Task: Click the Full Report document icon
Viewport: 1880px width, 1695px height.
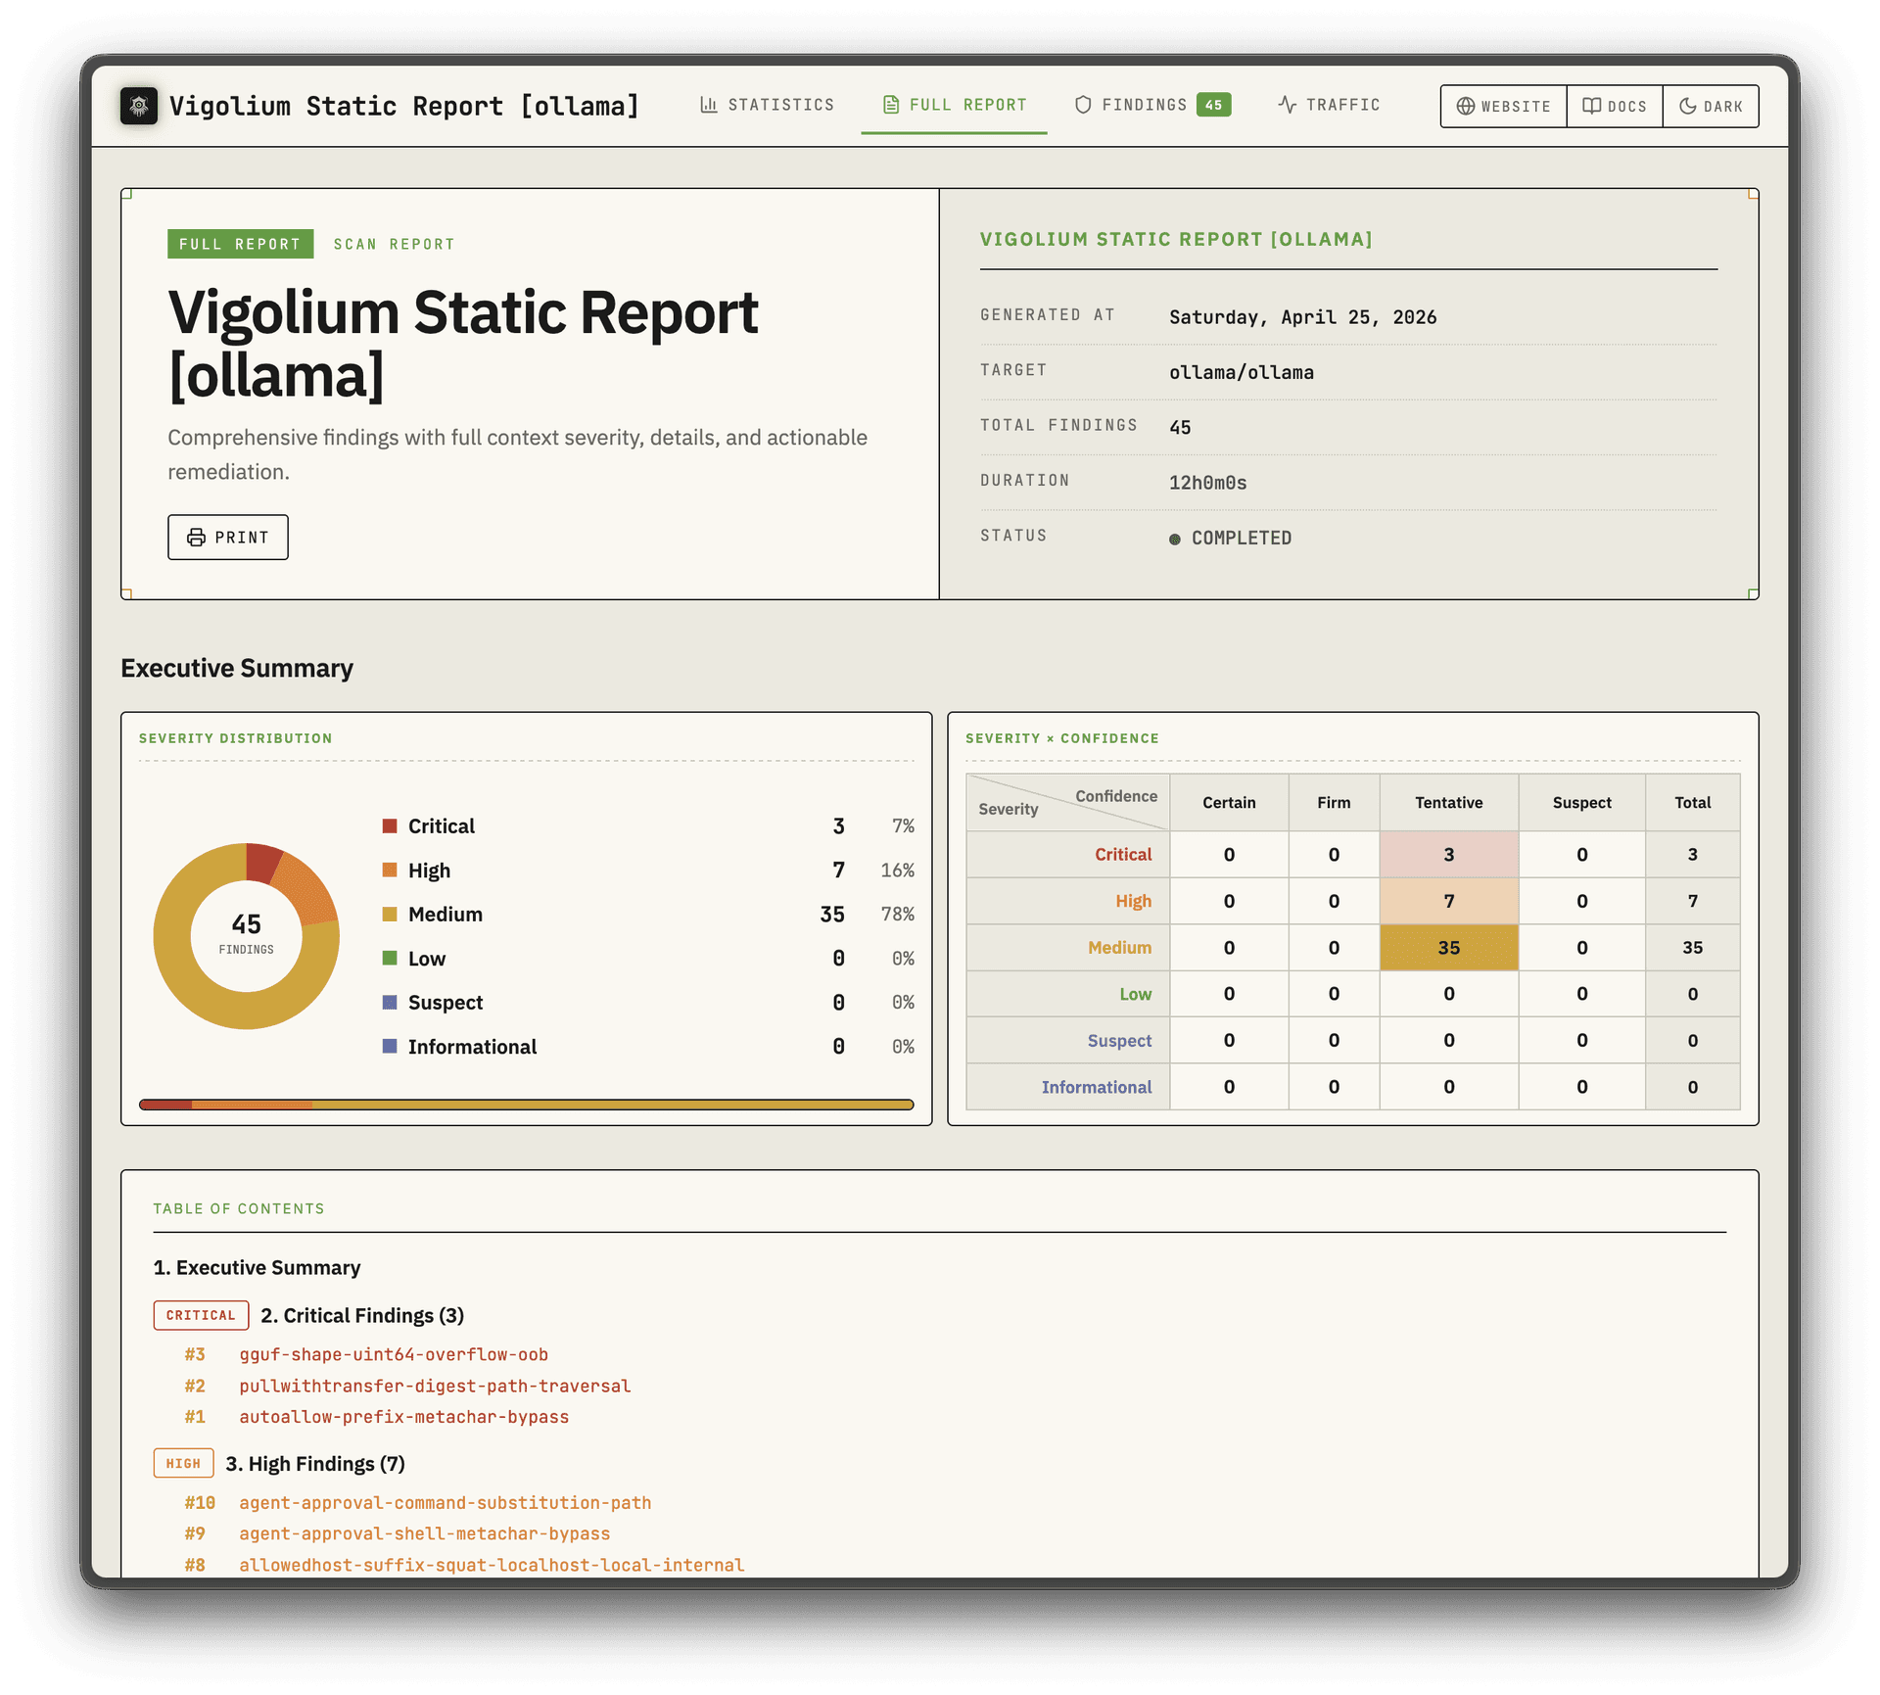Action: [891, 105]
